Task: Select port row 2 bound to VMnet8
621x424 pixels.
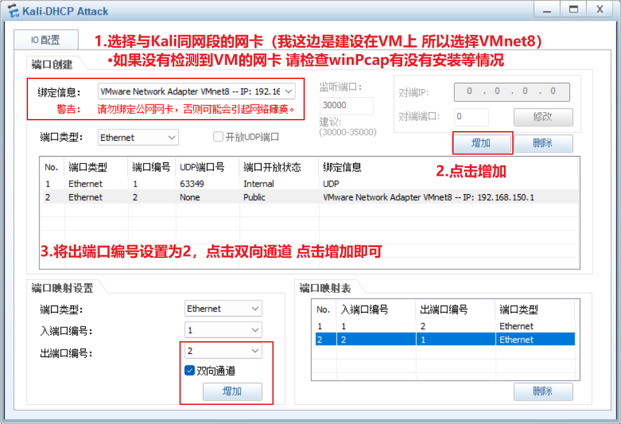Action: click(x=309, y=197)
